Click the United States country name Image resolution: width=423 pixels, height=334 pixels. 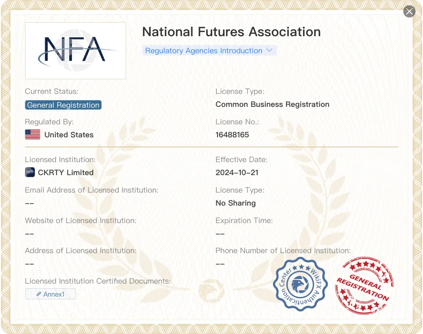tap(69, 135)
